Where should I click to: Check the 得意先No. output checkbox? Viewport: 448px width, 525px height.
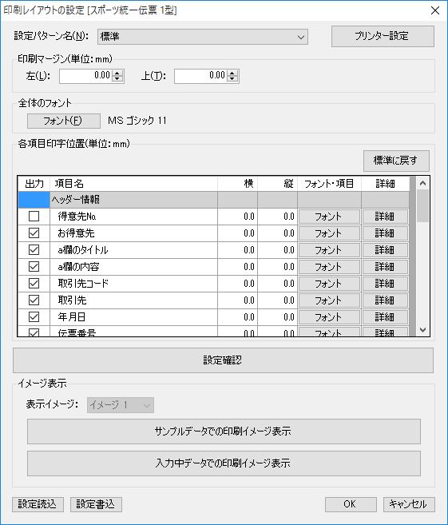coord(34,217)
